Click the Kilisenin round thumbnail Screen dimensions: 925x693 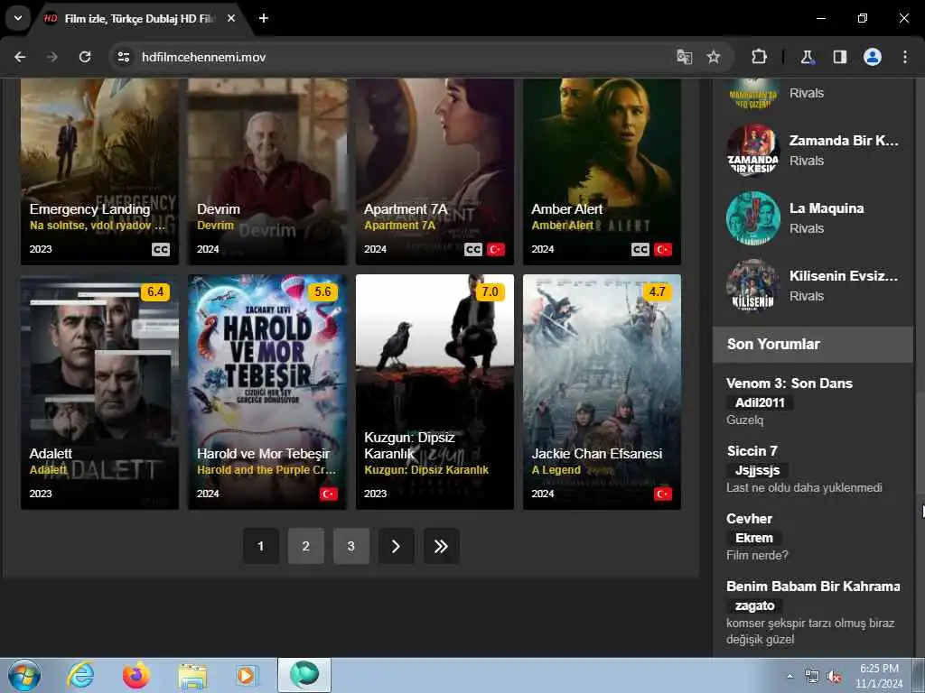753,286
